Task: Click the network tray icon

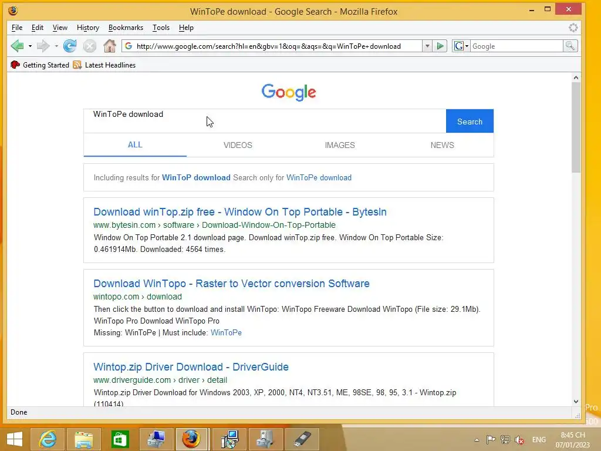Action: 505,439
